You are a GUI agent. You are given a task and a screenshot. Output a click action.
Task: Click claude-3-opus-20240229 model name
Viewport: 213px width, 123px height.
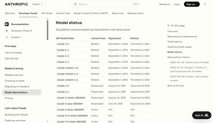coord(70,104)
